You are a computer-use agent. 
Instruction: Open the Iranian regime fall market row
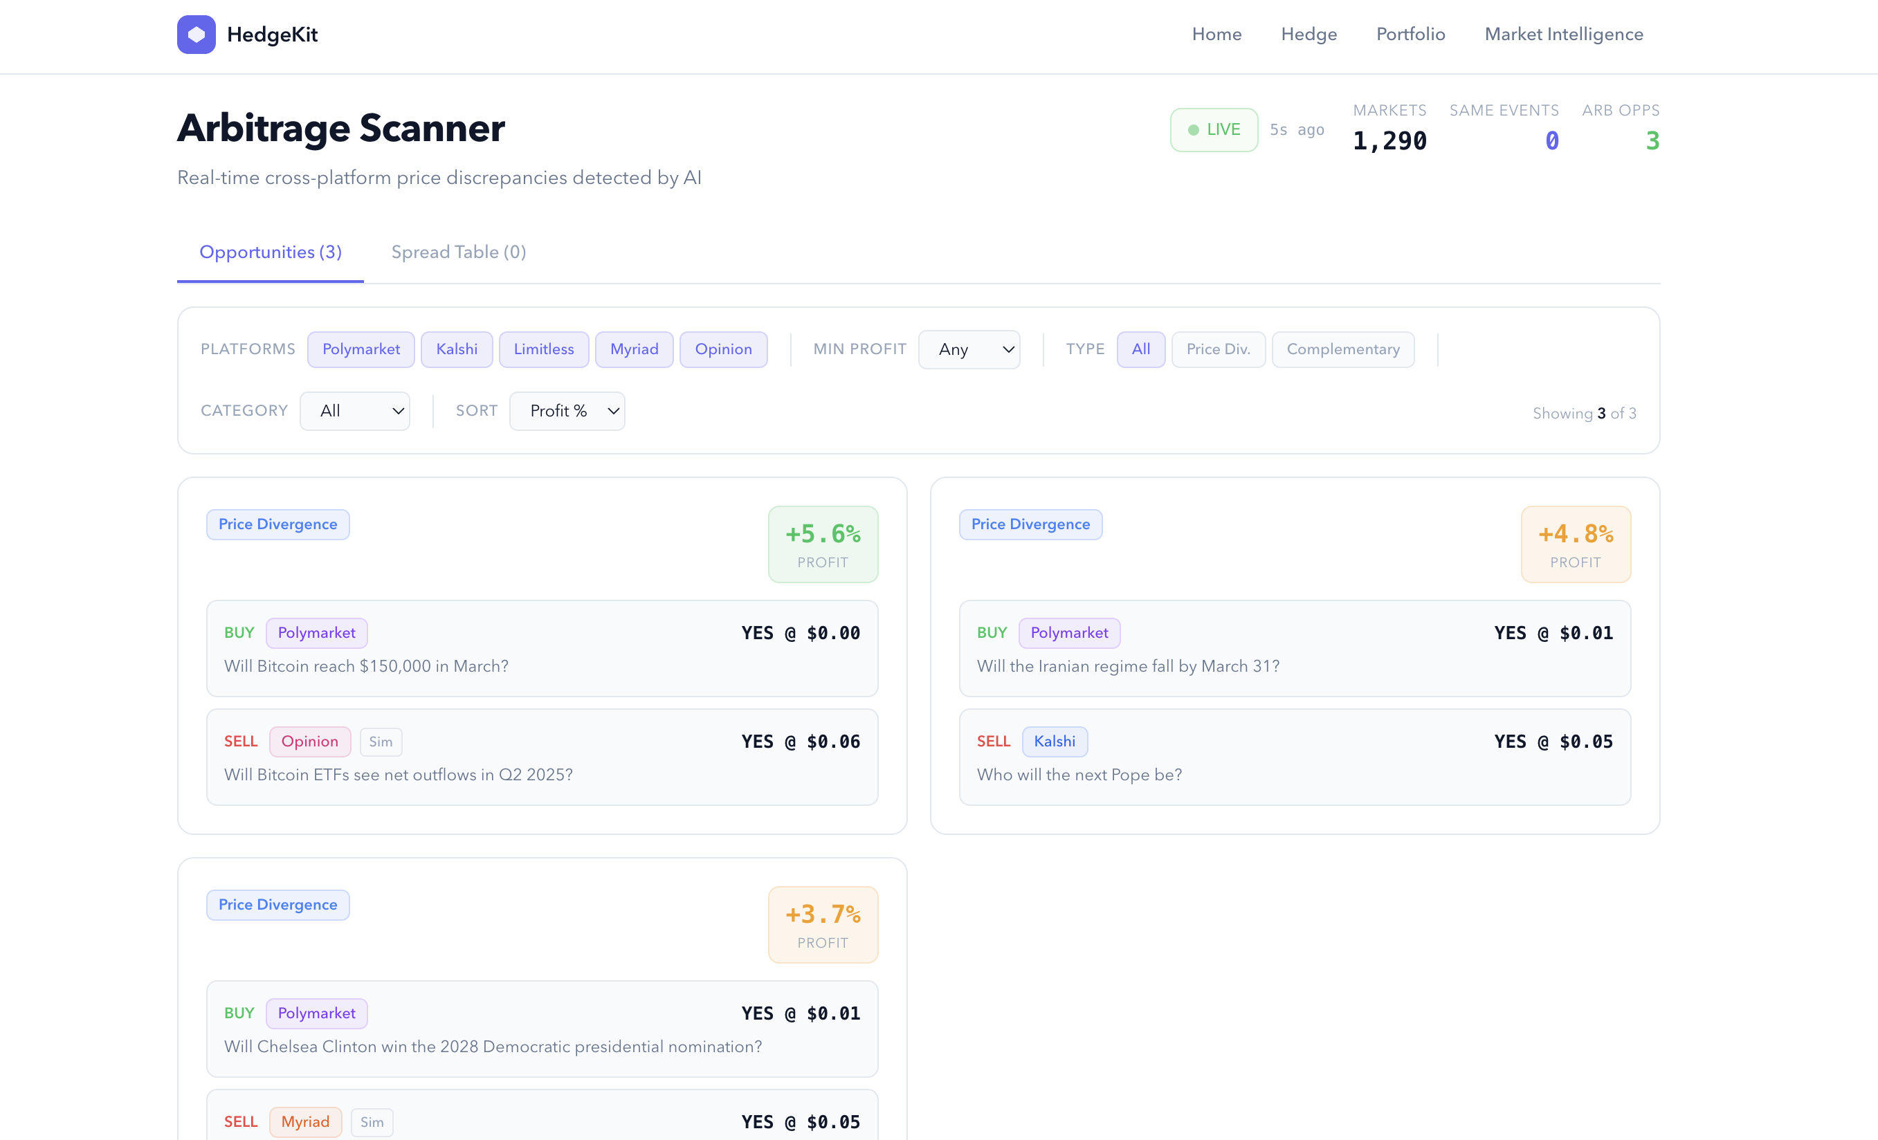(1294, 648)
